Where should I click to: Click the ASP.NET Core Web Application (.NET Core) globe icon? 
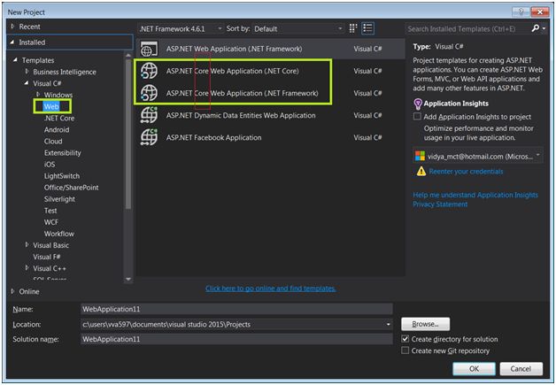149,71
